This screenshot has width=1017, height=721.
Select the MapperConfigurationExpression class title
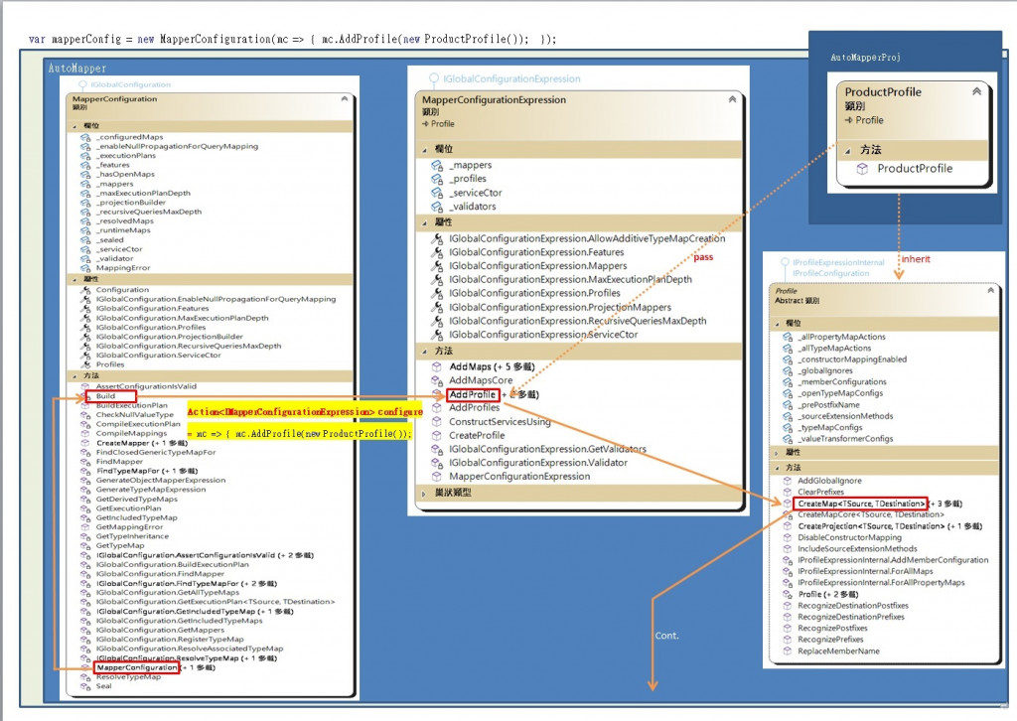[x=494, y=100]
